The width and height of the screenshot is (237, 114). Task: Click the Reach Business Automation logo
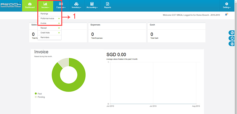point(11,5)
